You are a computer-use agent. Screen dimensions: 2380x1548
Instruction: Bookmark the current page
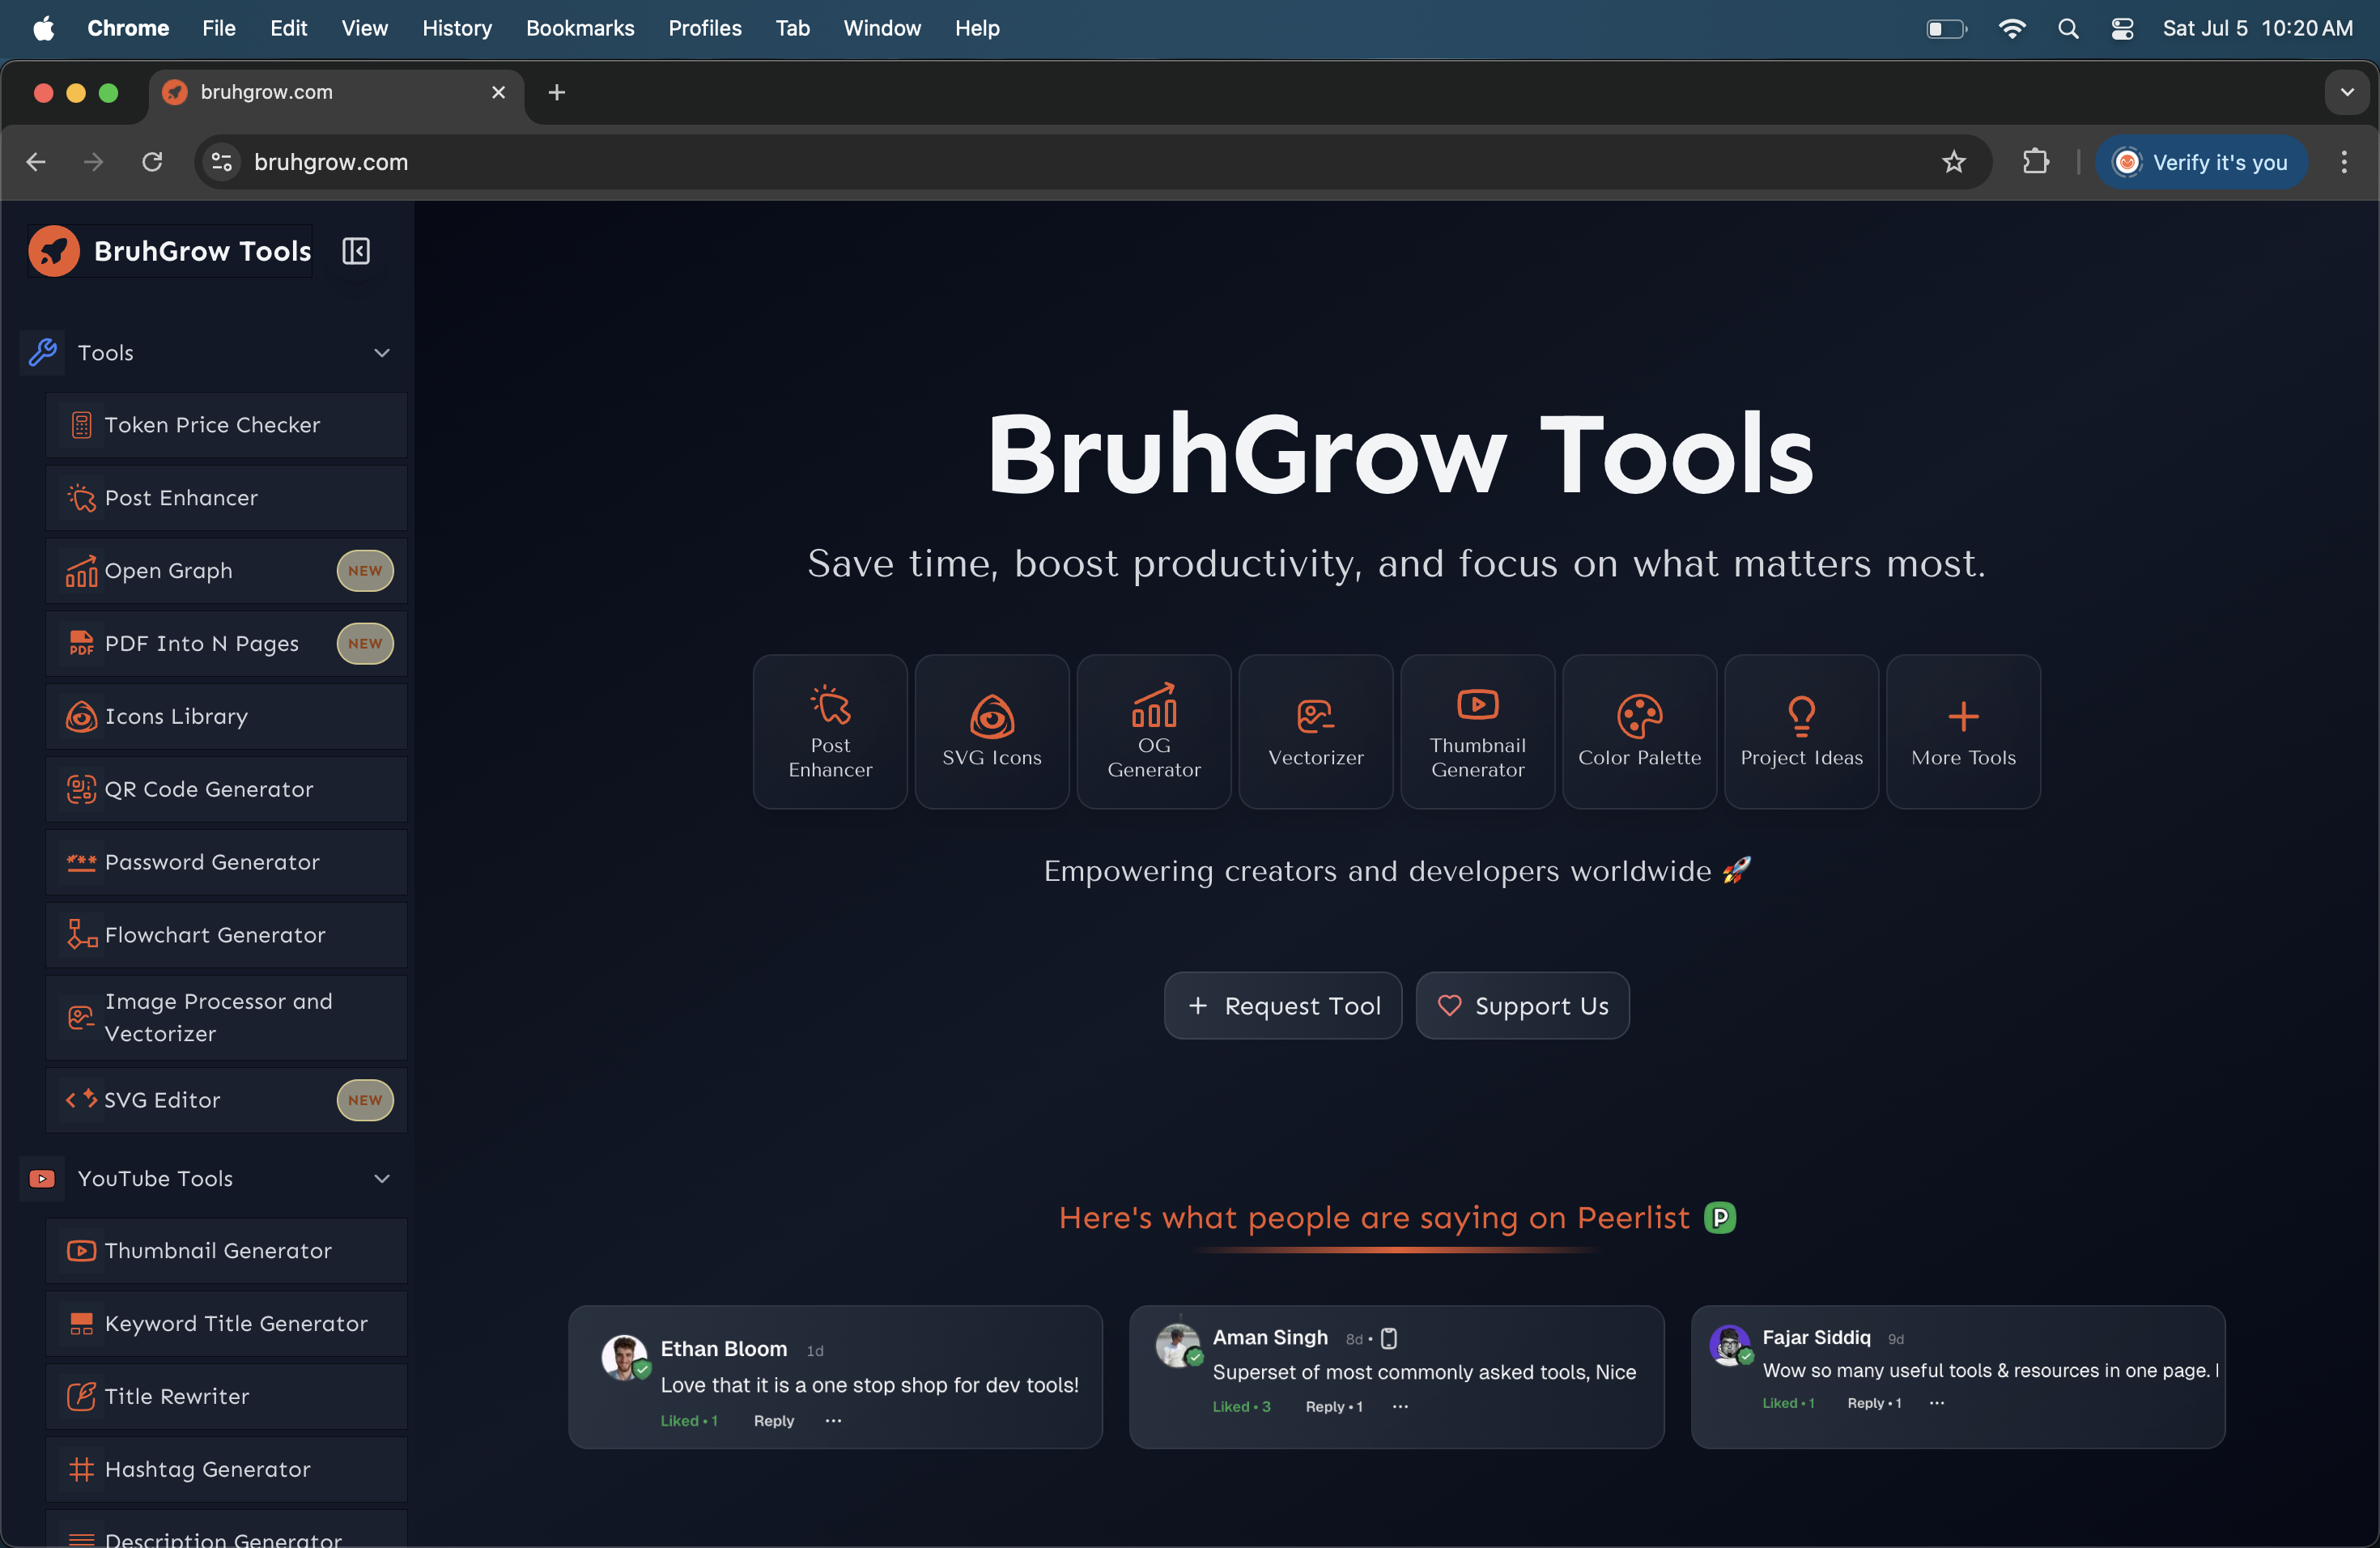click(x=1955, y=162)
